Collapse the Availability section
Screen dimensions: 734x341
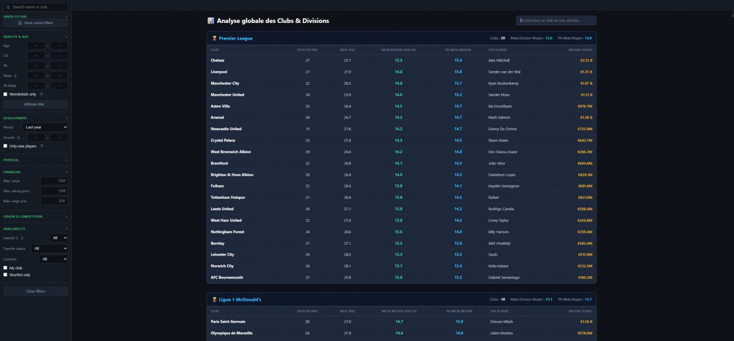pyautogui.click(x=36, y=229)
